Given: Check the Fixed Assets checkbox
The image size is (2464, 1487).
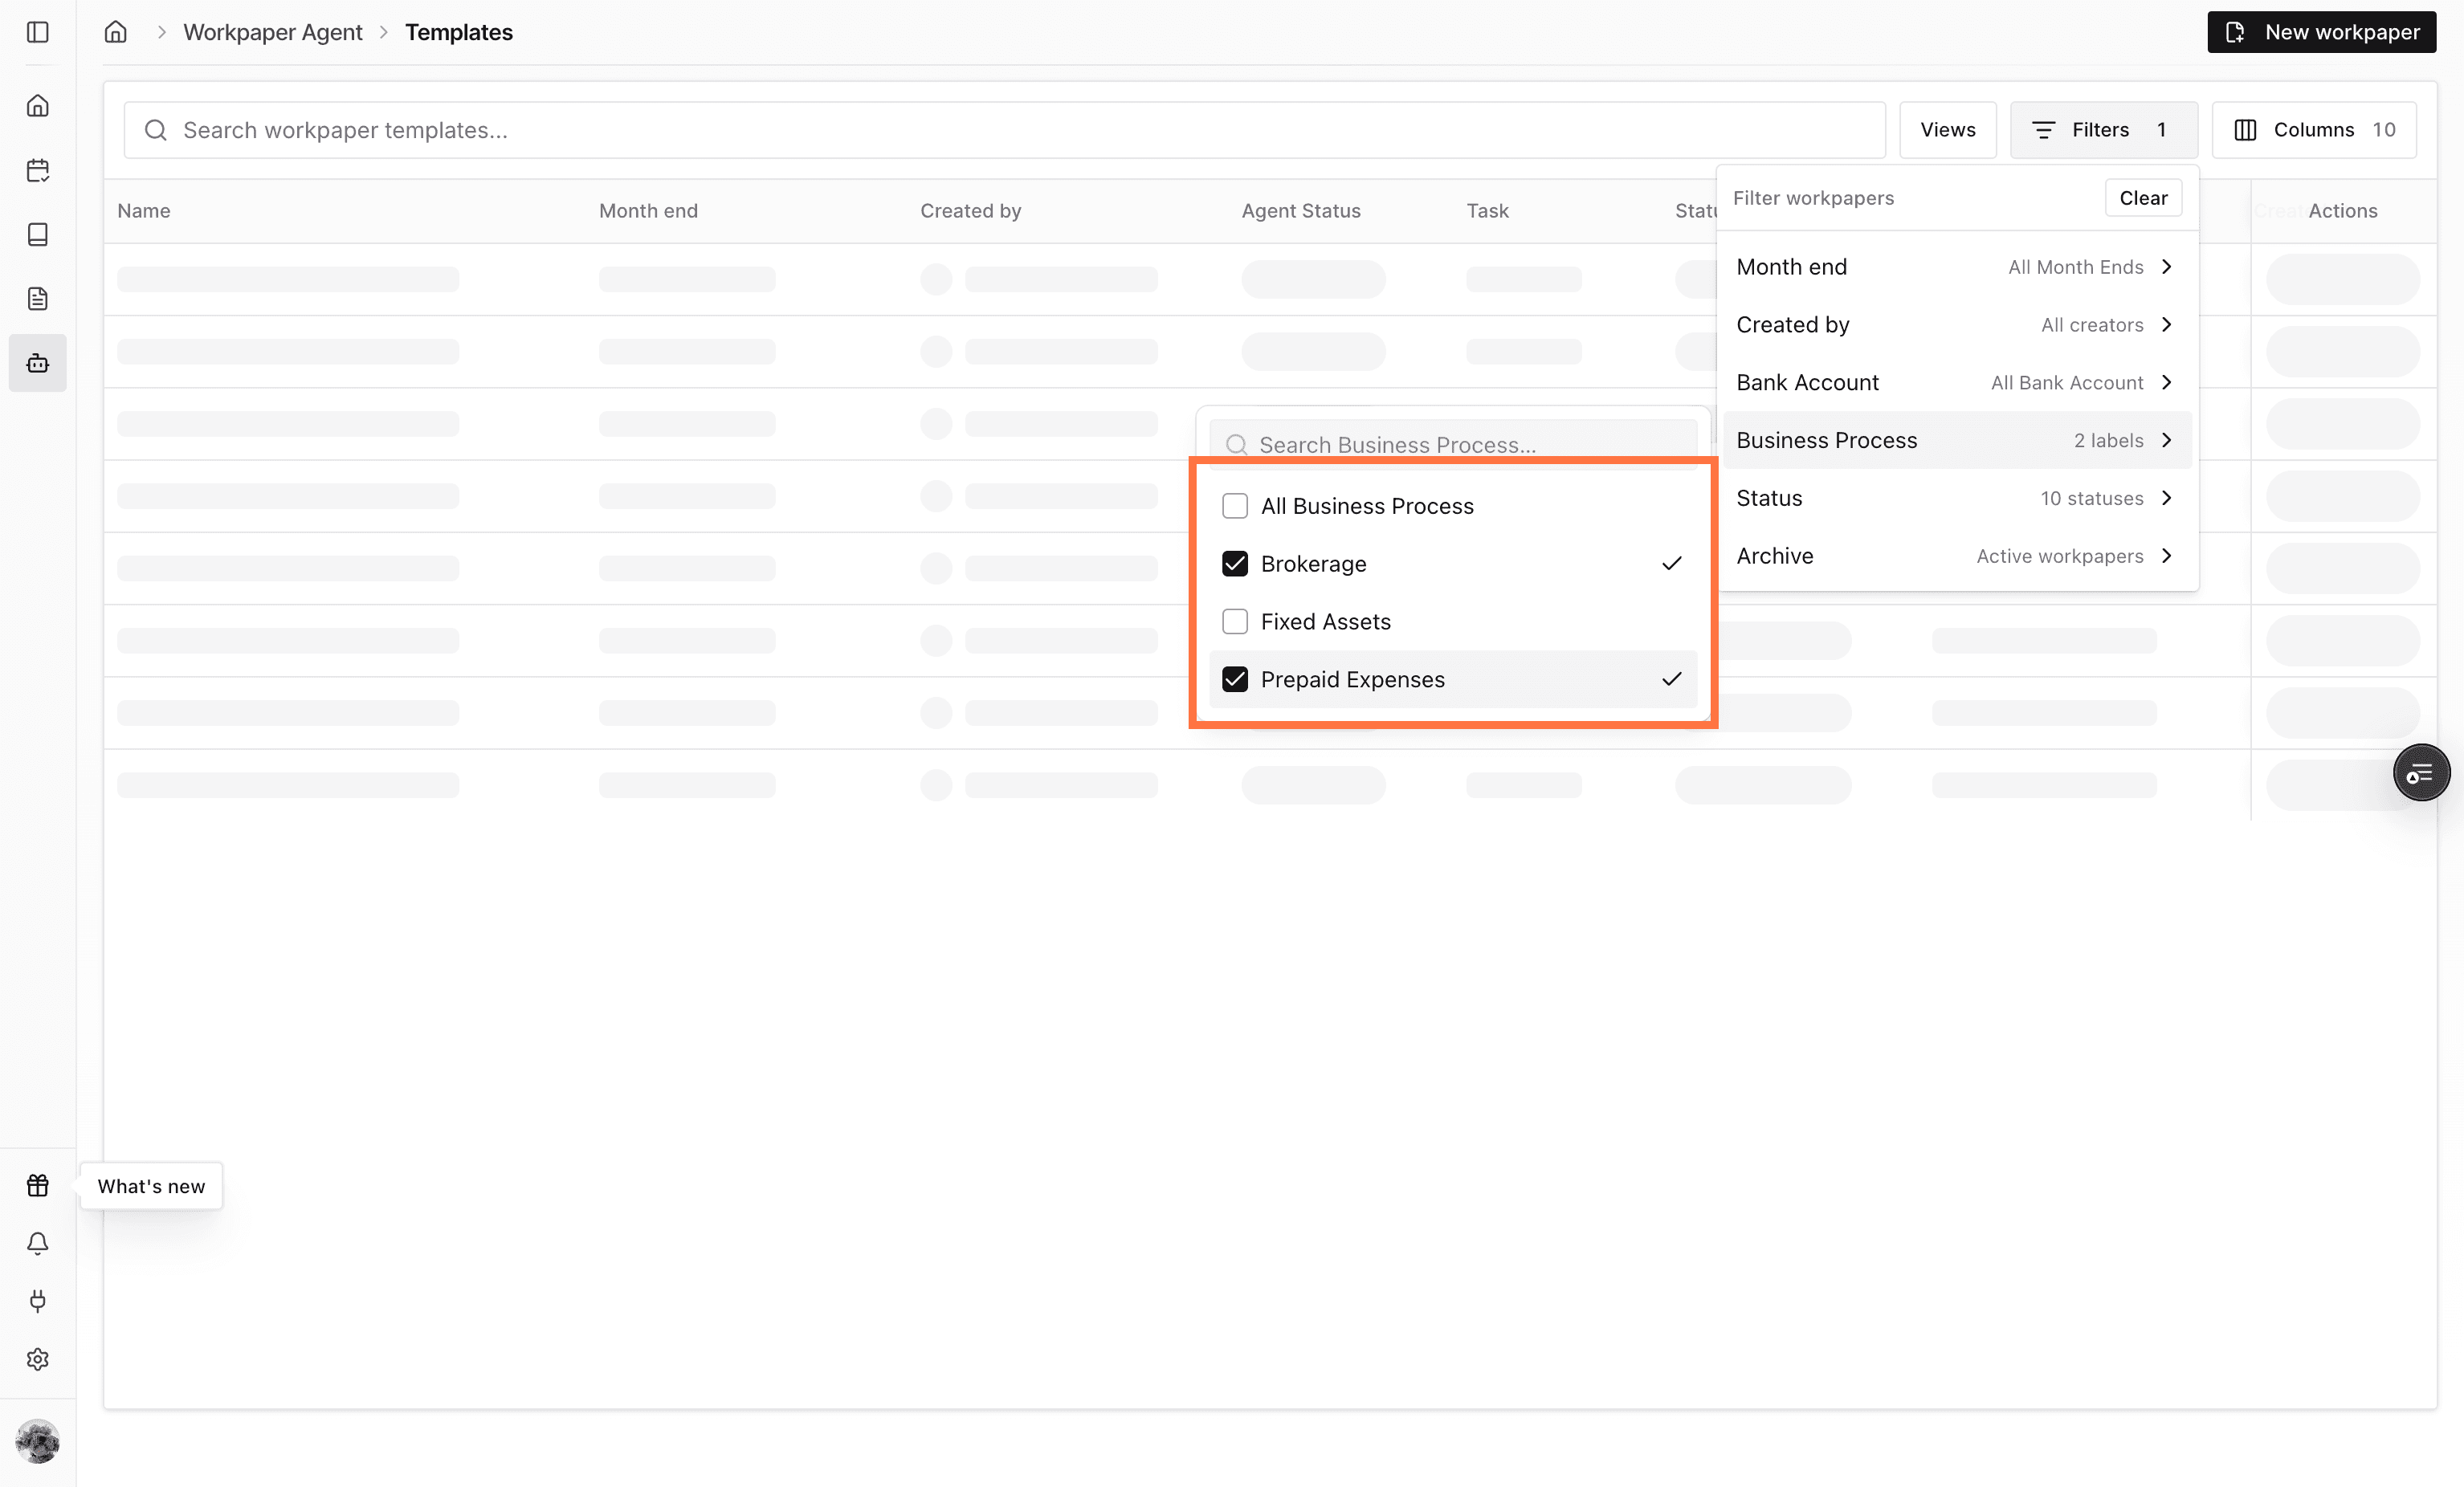Looking at the screenshot, I should click(1235, 622).
